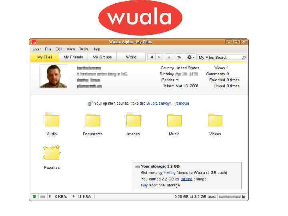Open the gear settings dropdown
This screenshot has height=216, width=288.
click(191, 57)
